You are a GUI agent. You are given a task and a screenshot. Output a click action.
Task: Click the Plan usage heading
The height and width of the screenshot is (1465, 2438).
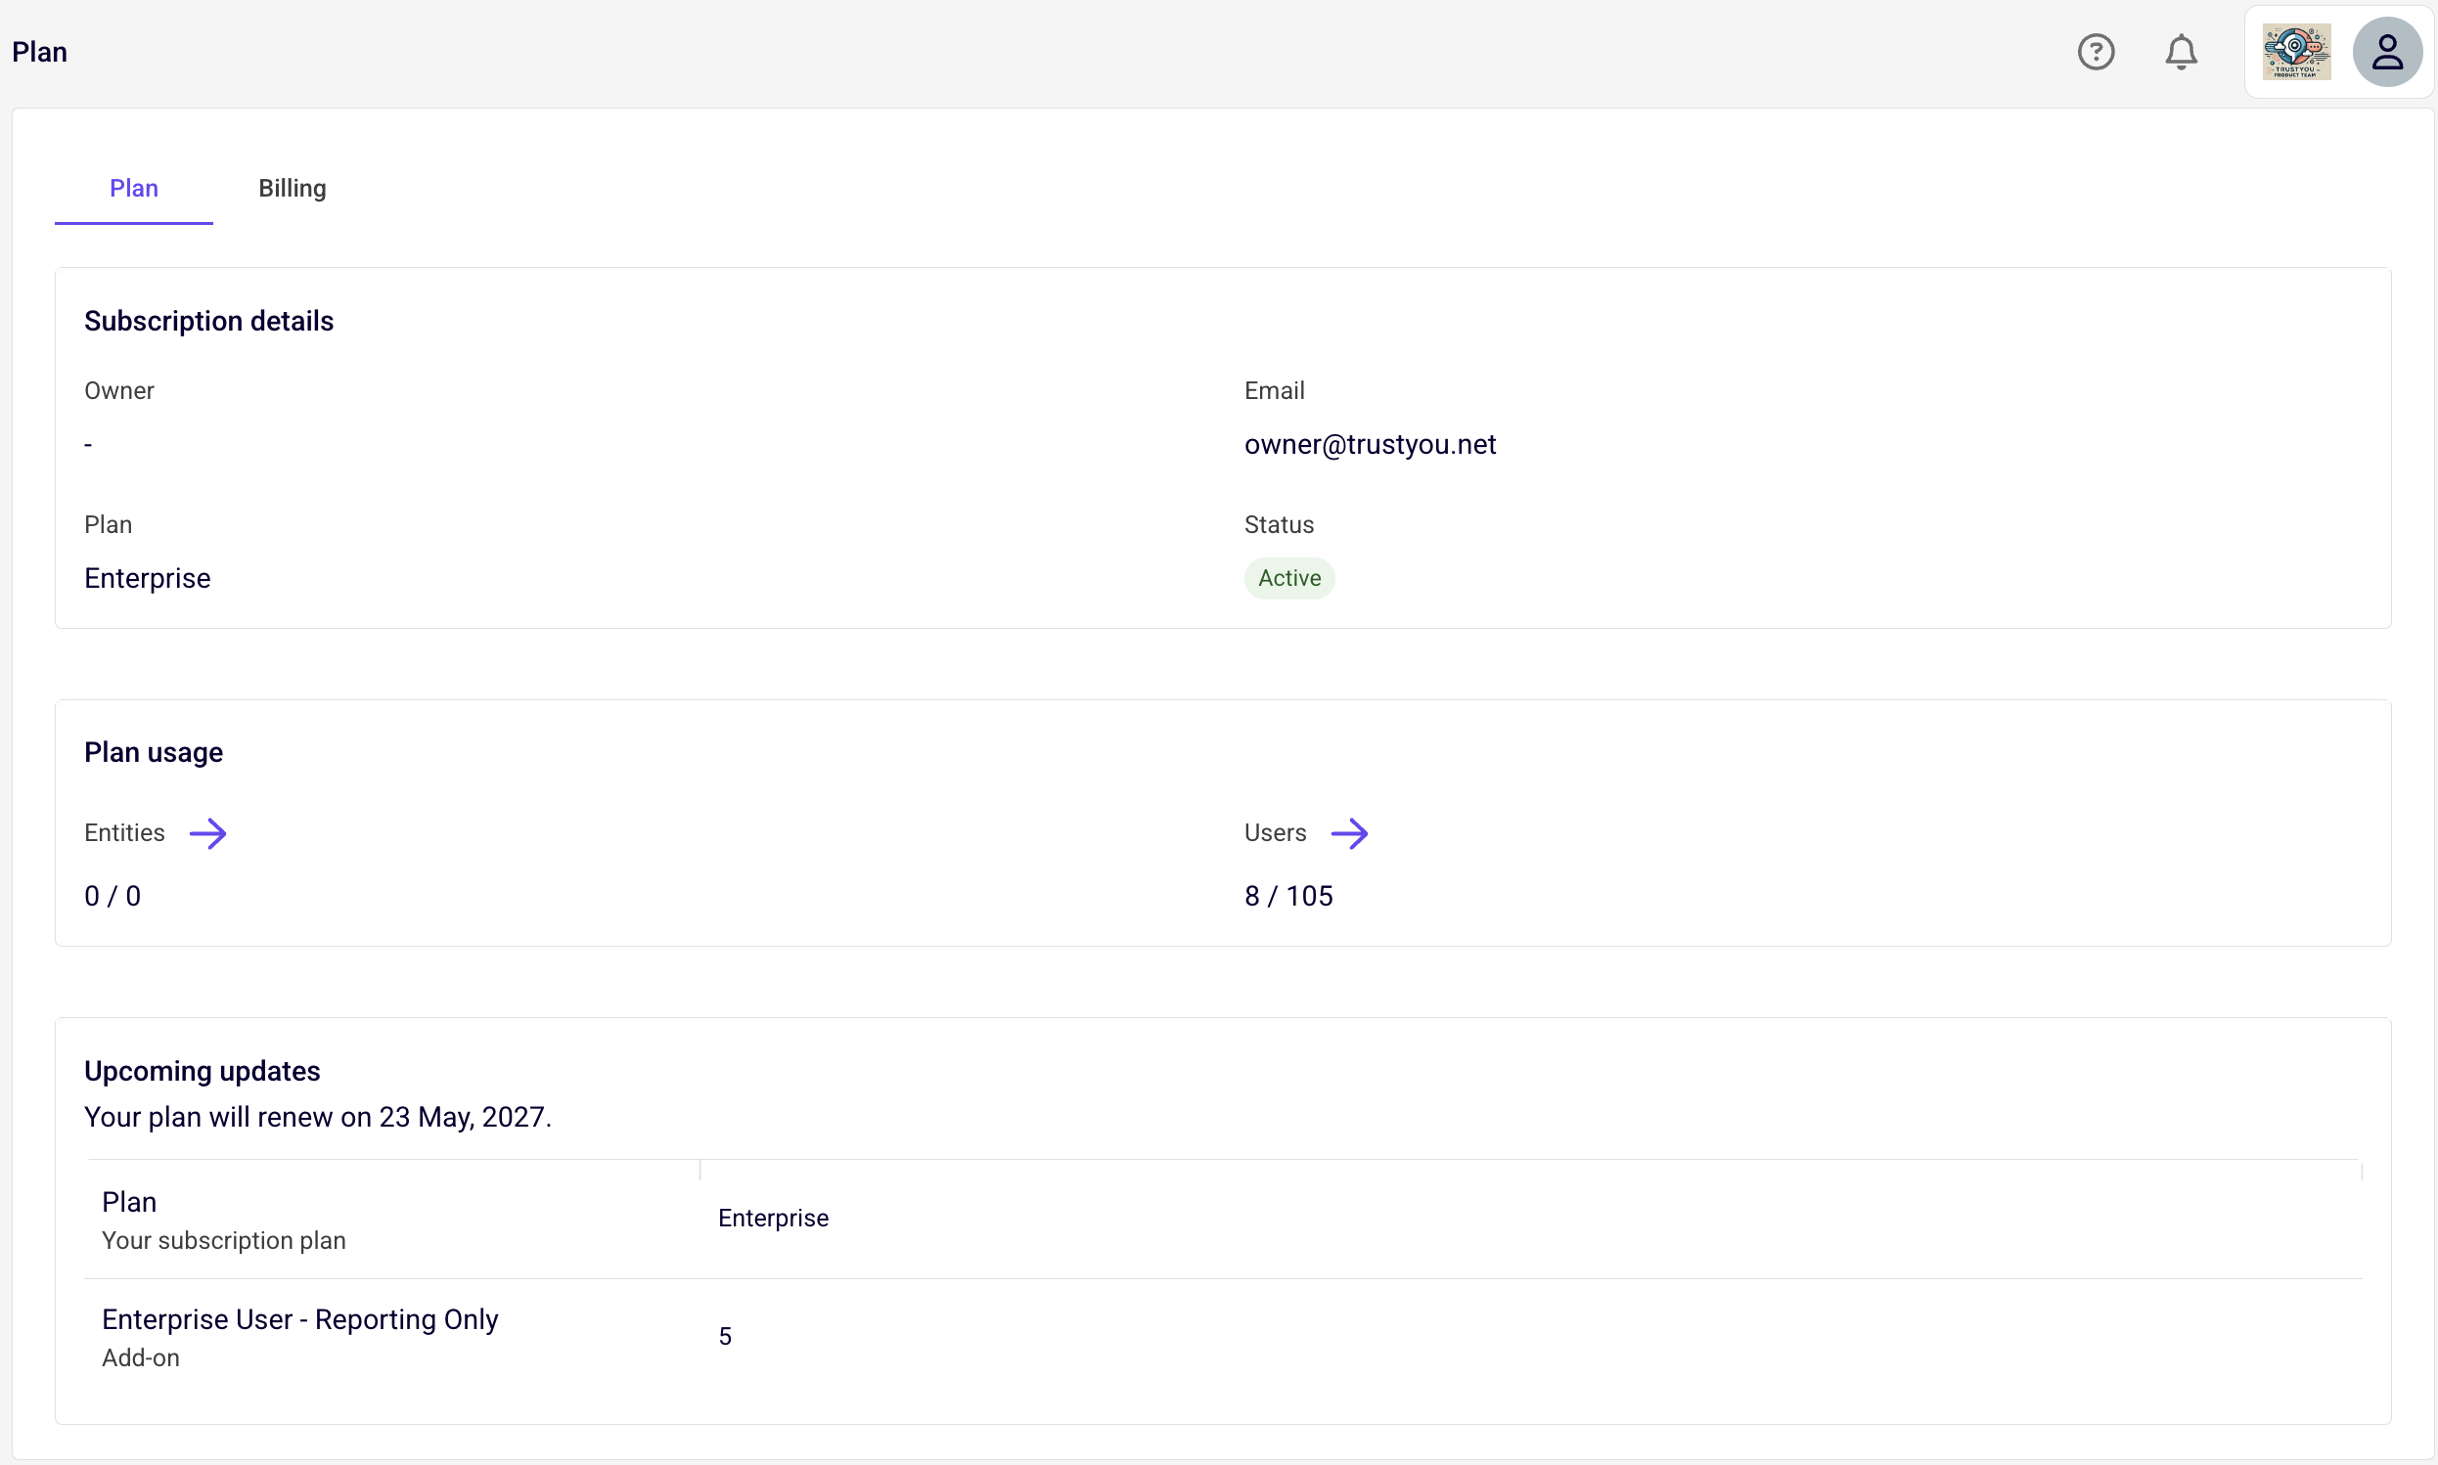tap(153, 752)
